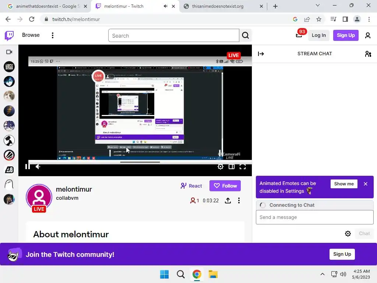Click the header Sign Up button
The image size is (377, 283).
[345, 35]
